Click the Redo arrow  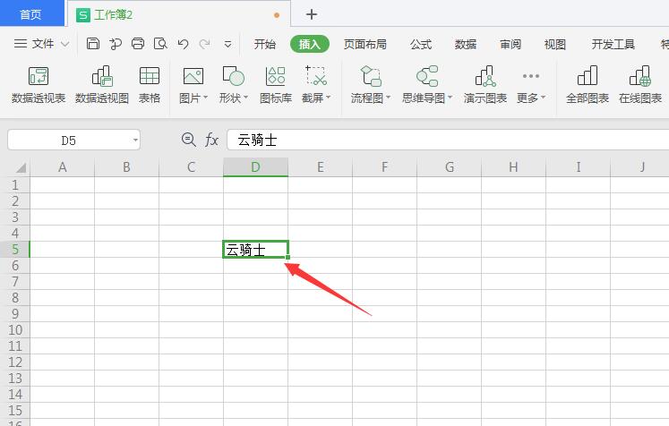tap(205, 44)
